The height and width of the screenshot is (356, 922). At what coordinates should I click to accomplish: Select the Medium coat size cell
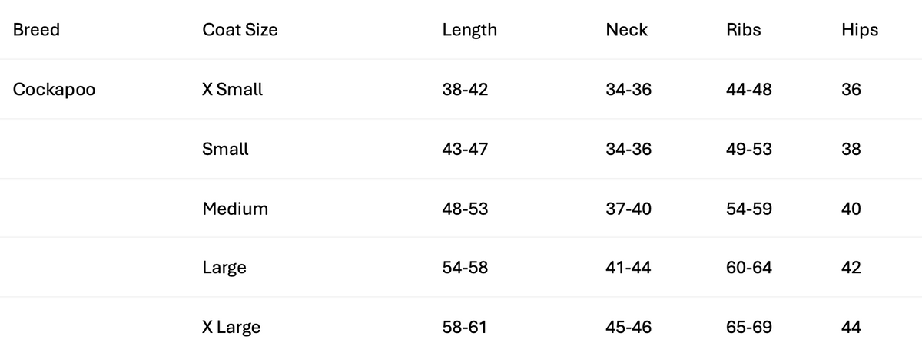click(235, 209)
